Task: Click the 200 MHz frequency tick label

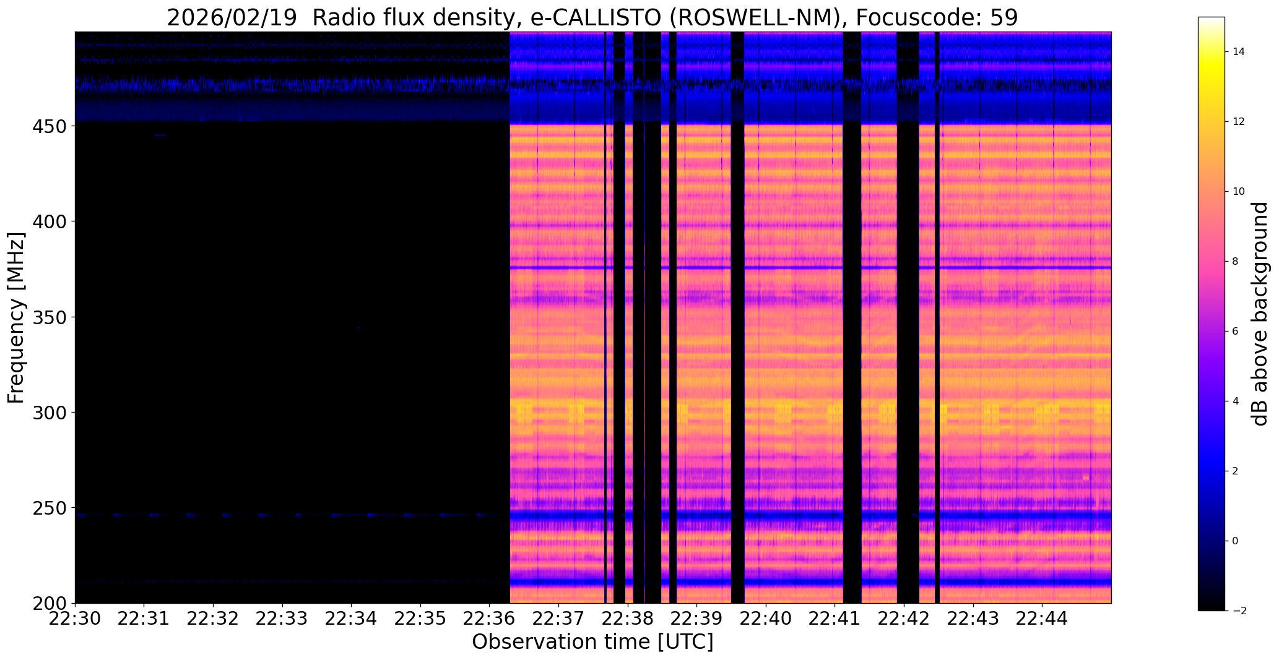Action: (x=50, y=604)
